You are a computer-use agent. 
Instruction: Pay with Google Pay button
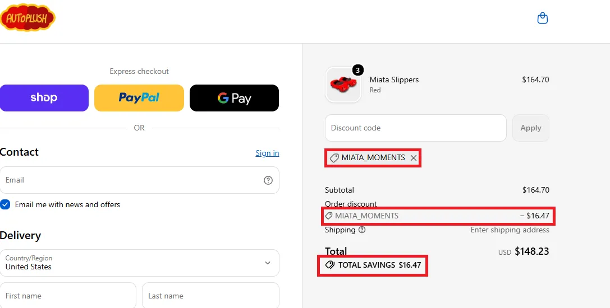234,98
